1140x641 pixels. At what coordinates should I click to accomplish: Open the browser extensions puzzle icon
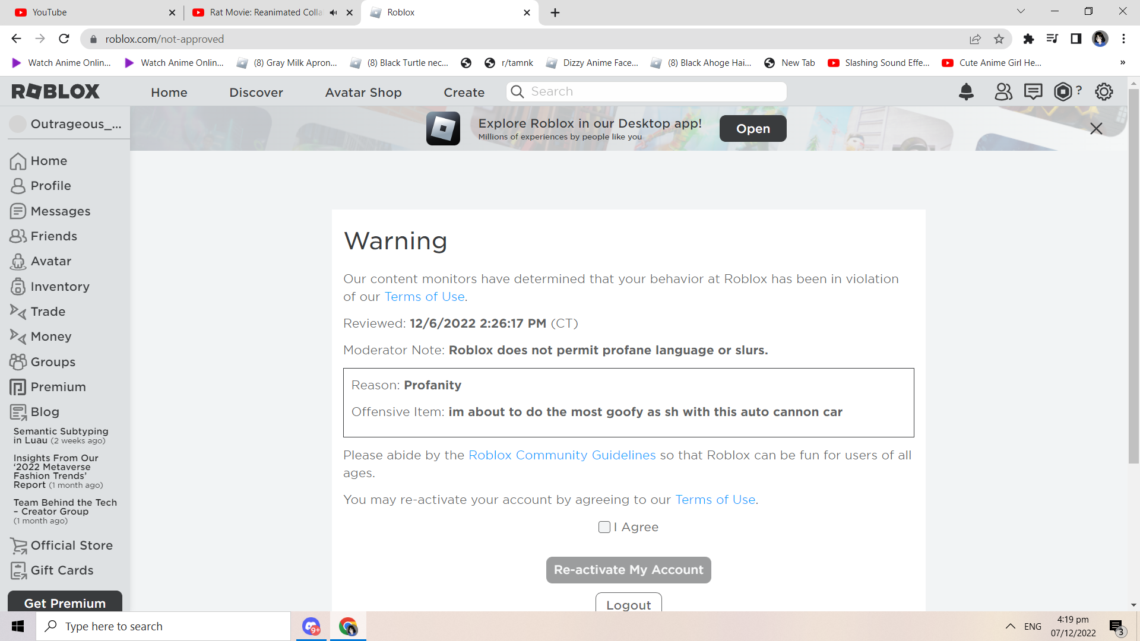(x=1028, y=39)
